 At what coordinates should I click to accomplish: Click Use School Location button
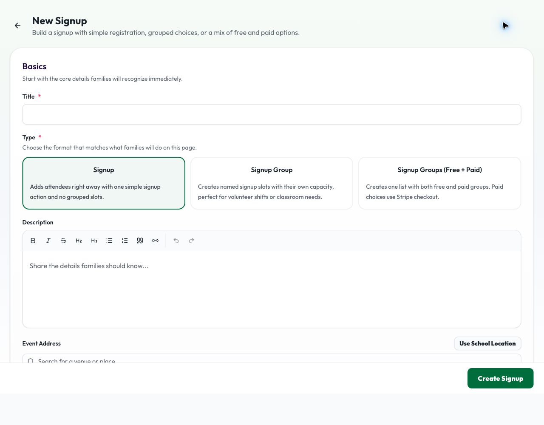click(487, 343)
